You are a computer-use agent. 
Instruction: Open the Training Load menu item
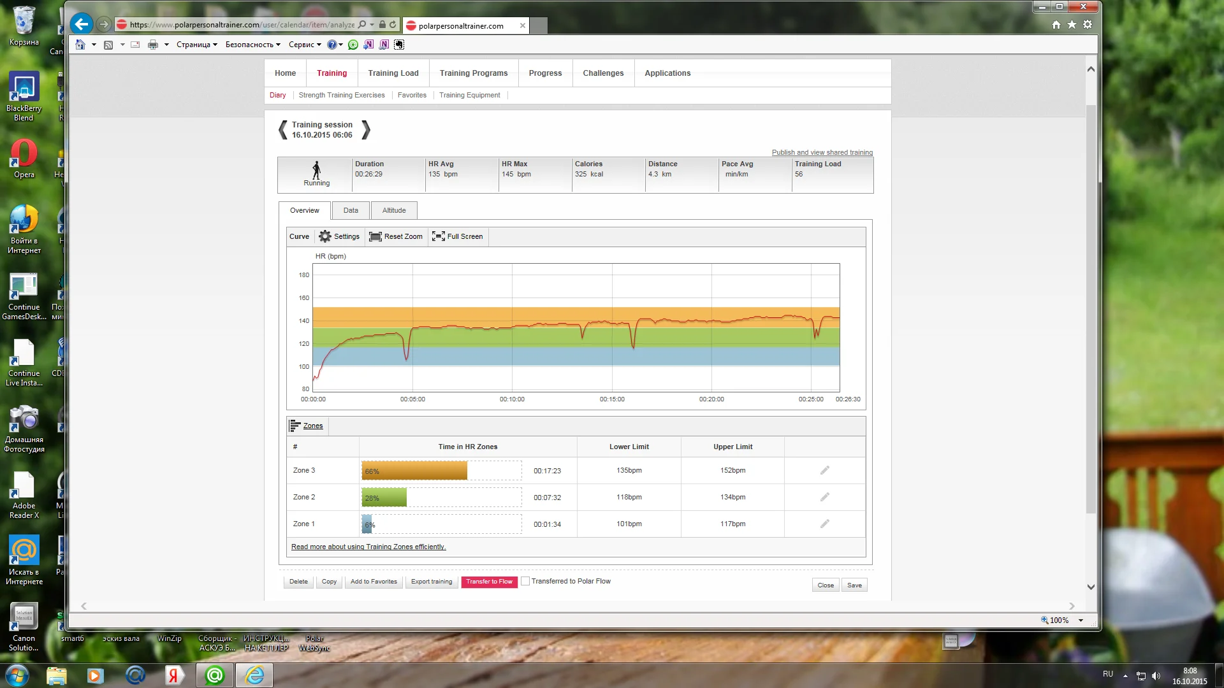click(393, 73)
